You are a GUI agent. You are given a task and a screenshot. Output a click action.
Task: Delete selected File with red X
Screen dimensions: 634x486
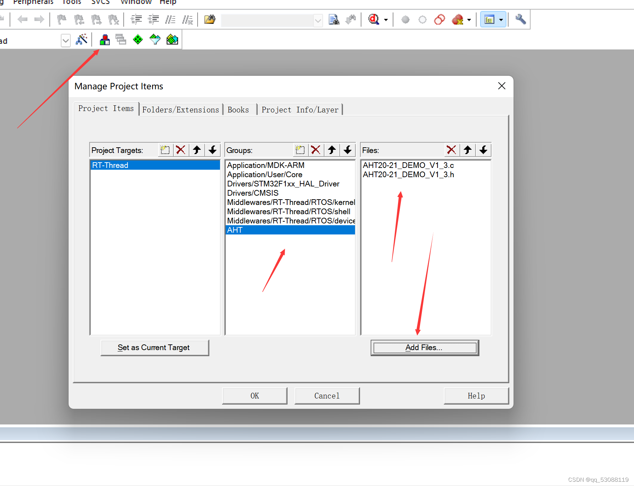[x=451, y=150]
